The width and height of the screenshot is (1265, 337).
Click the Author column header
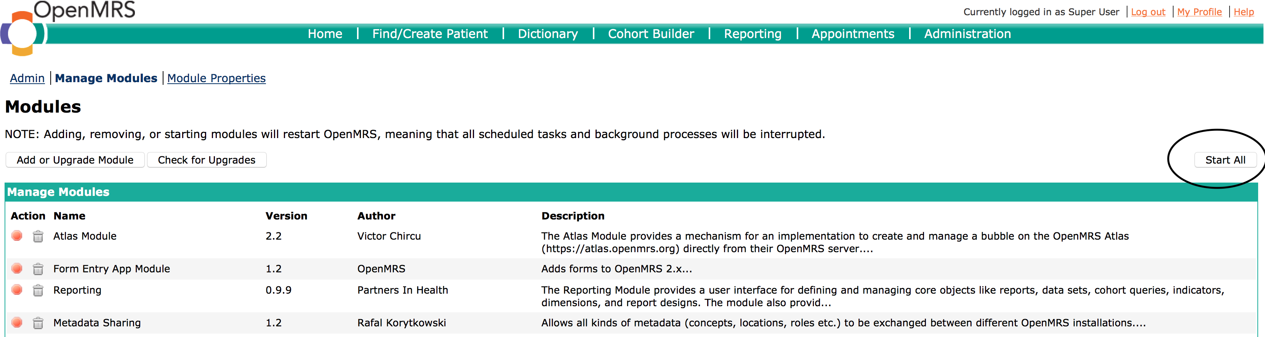coord(376,216)
